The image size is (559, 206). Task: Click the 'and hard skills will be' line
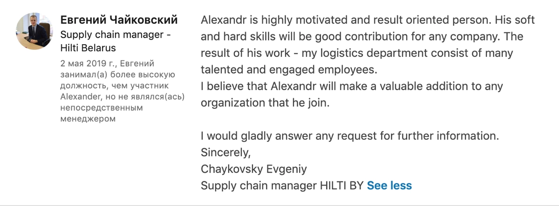pyautogui.click(x=362, y=37)
